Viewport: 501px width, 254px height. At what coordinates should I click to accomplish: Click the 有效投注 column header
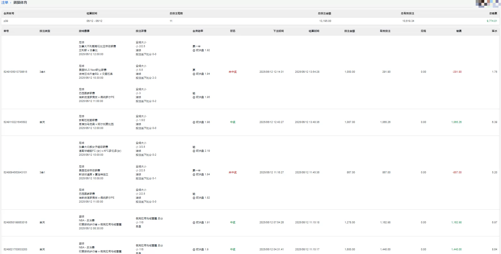tap(385, 31)
